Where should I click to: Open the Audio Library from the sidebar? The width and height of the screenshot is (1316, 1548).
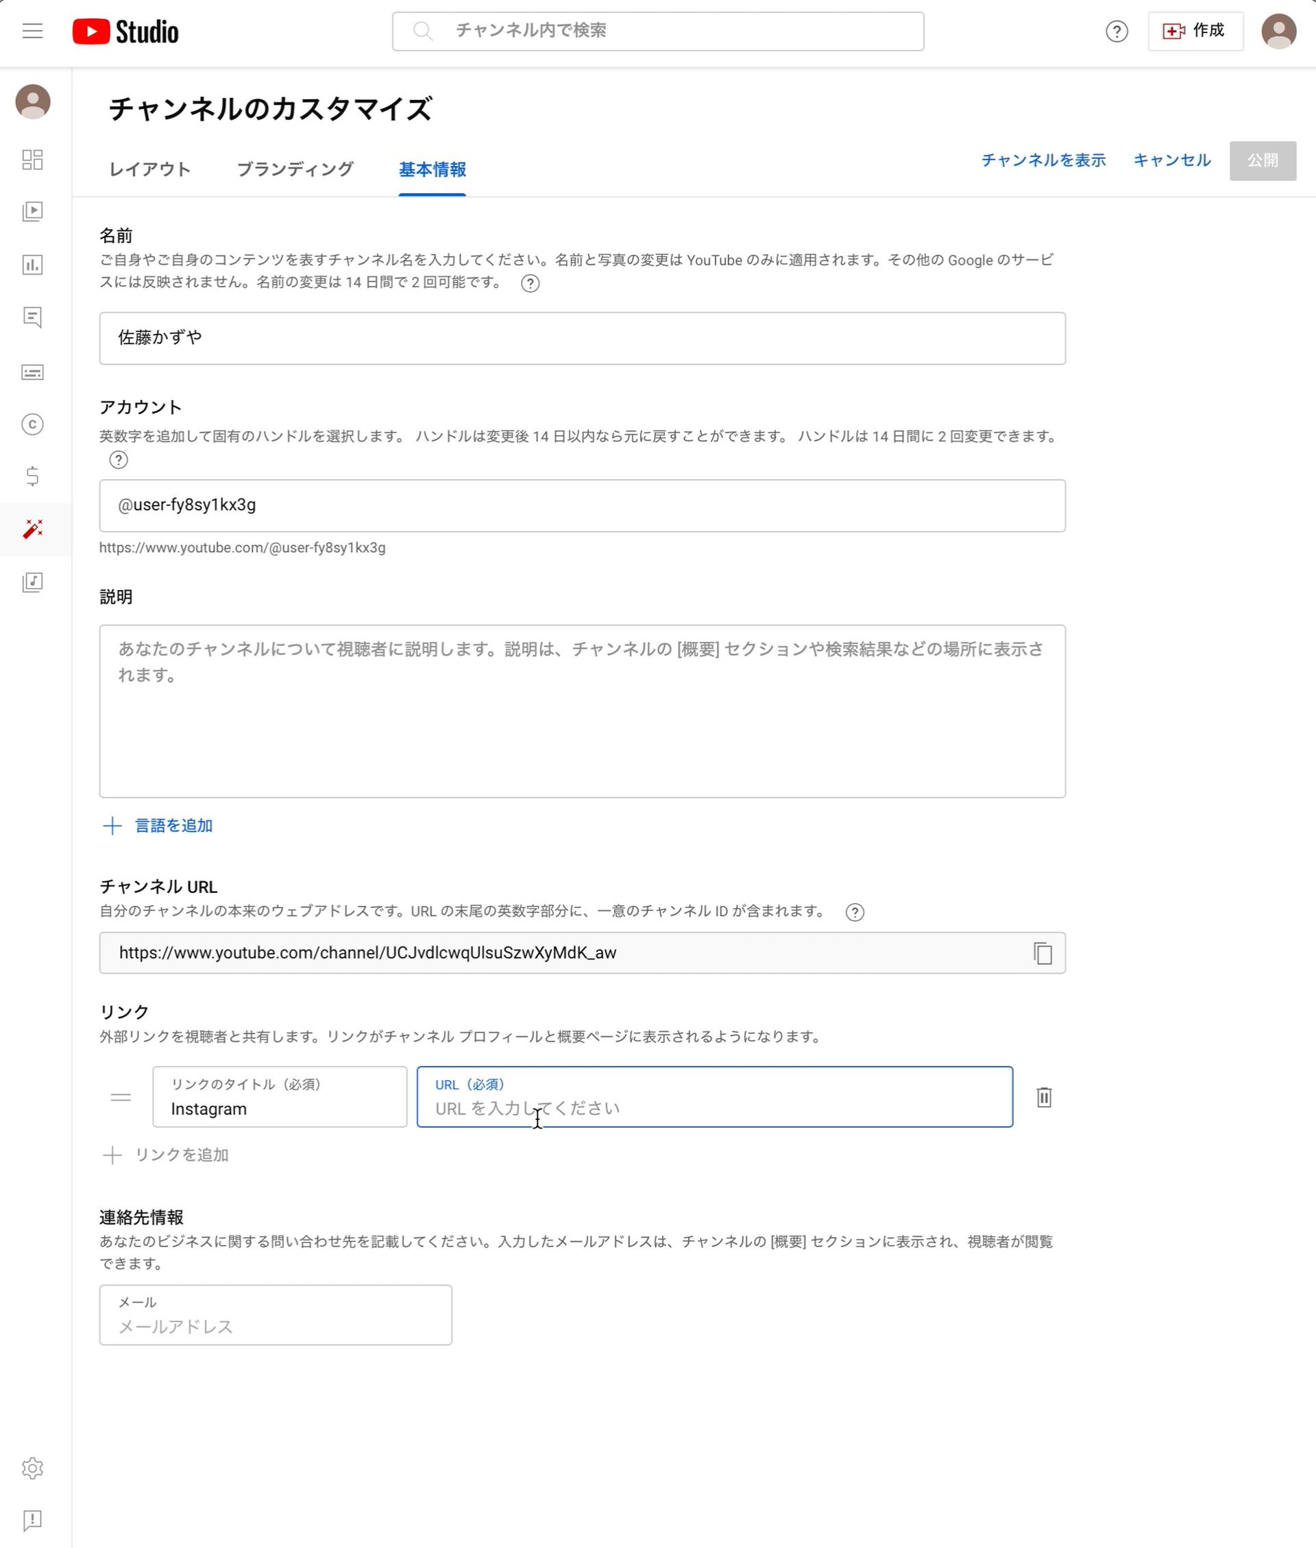point(34,583)
